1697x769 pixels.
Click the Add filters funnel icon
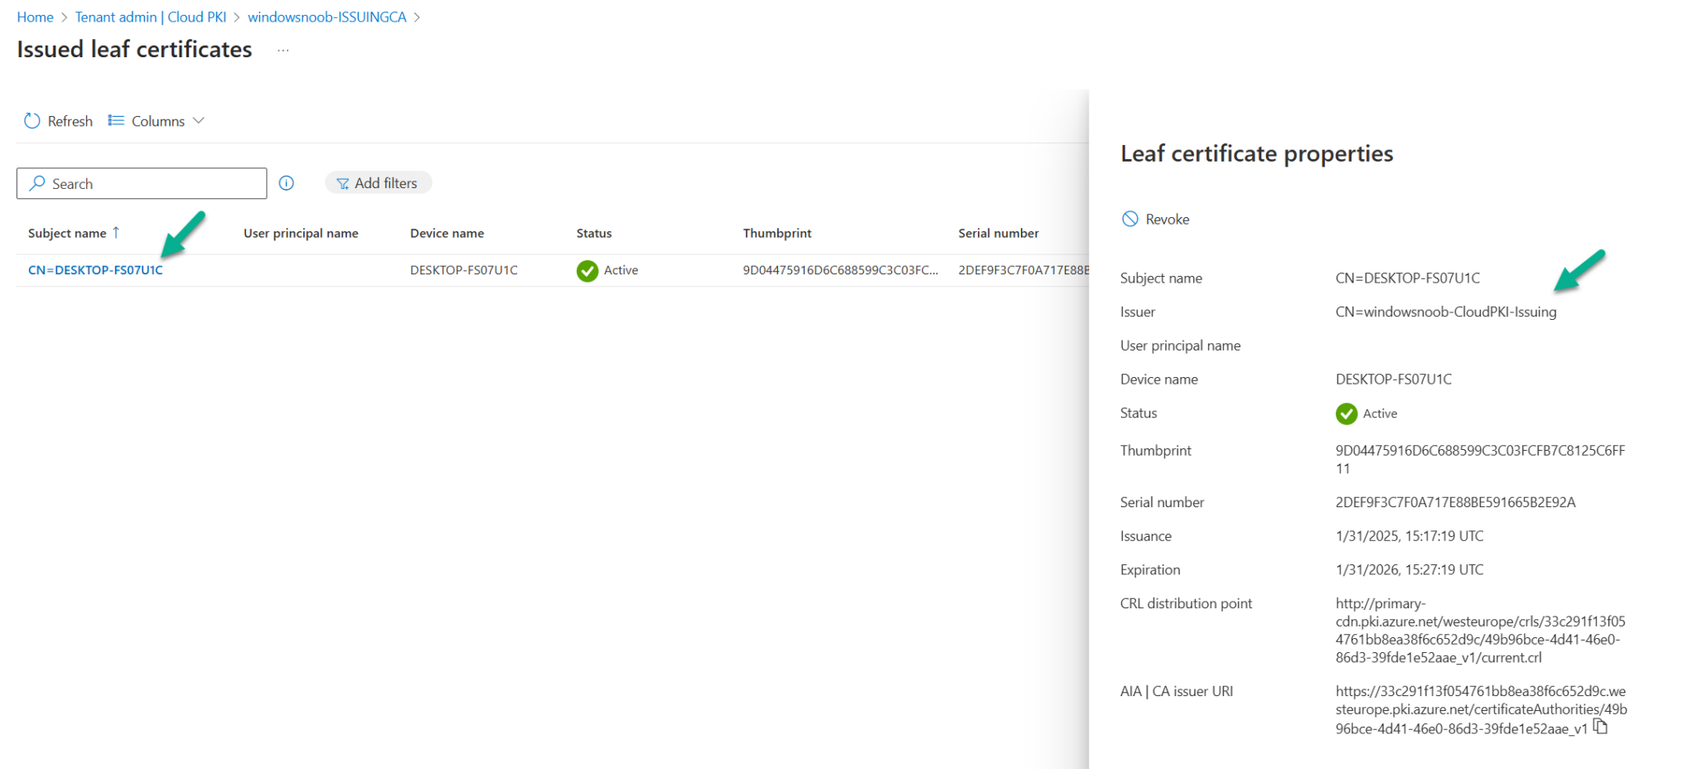click(342, 182)
